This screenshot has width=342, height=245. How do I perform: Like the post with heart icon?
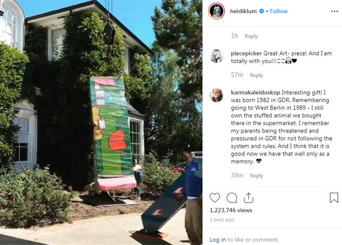(x=215, y=198)
